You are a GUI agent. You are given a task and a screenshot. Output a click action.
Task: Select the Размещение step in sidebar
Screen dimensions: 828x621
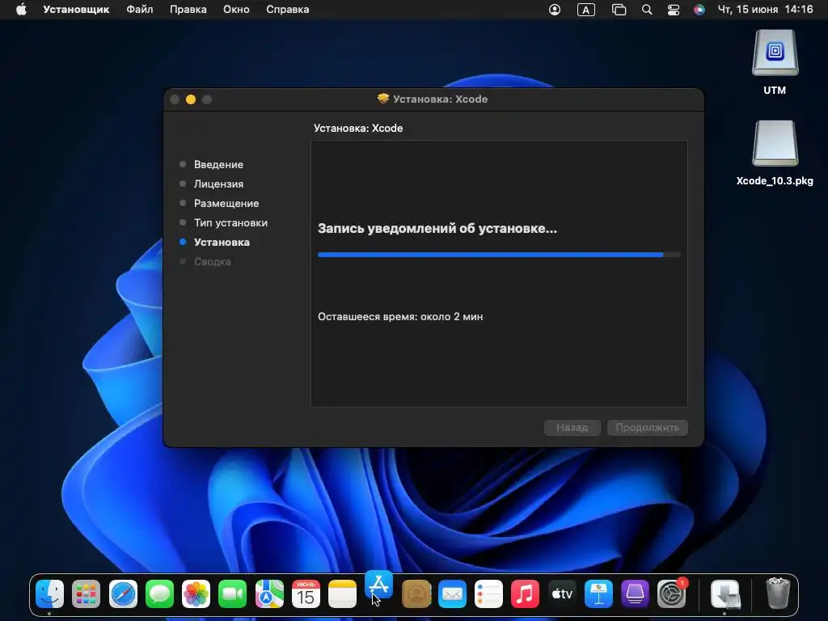pyautogui.click(x=226, y=203)
